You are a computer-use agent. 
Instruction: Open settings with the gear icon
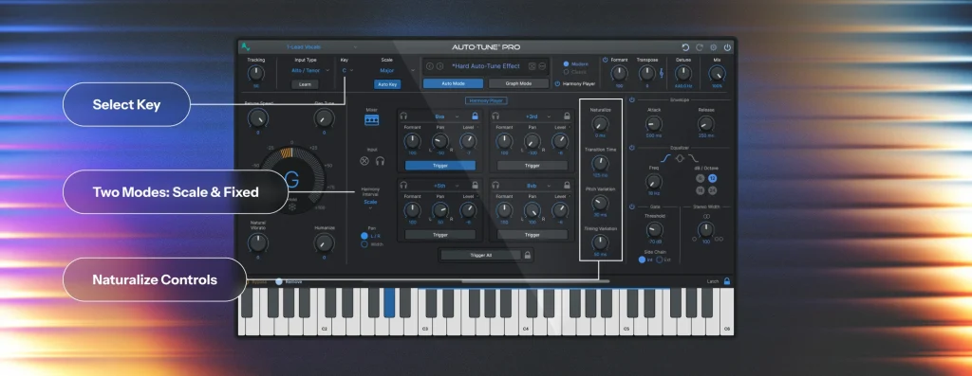[x=714, y=47]
